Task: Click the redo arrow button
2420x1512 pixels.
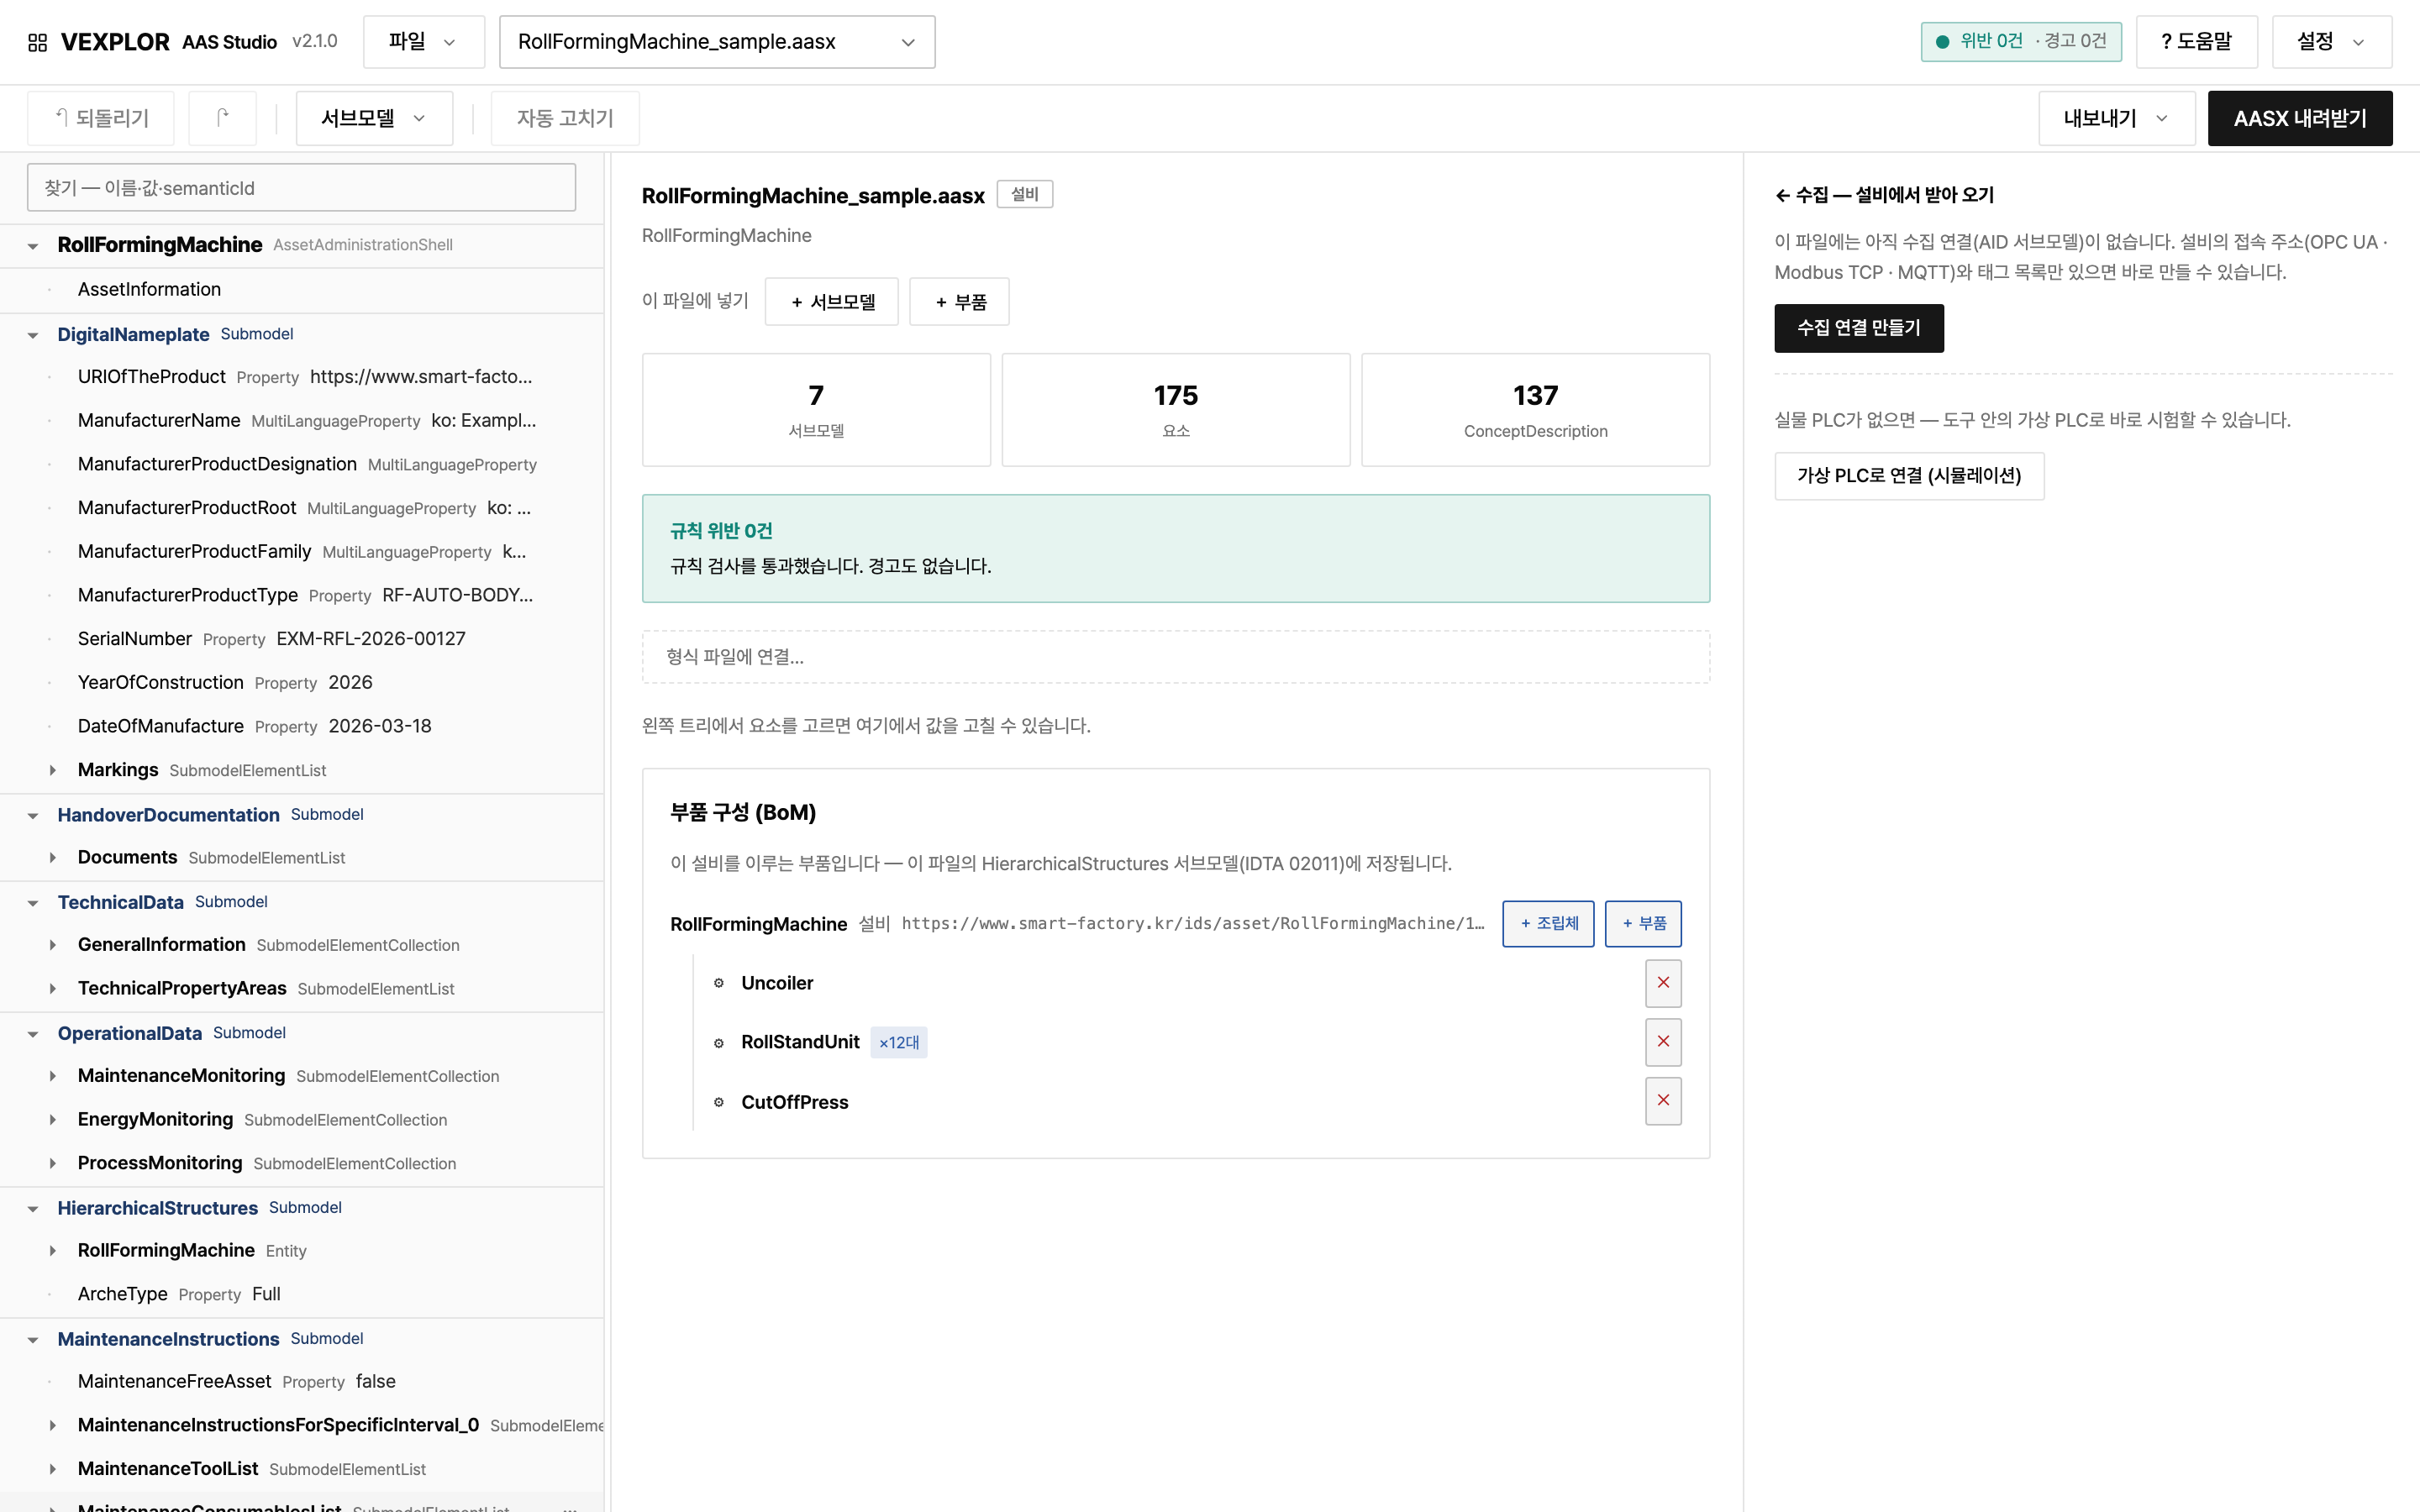Action: coord(222,118)
